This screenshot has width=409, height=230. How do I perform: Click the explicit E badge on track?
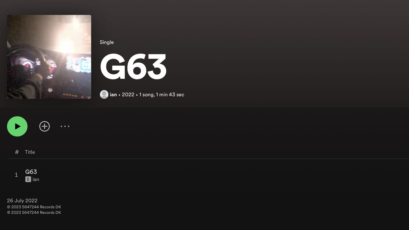point(28,179)
